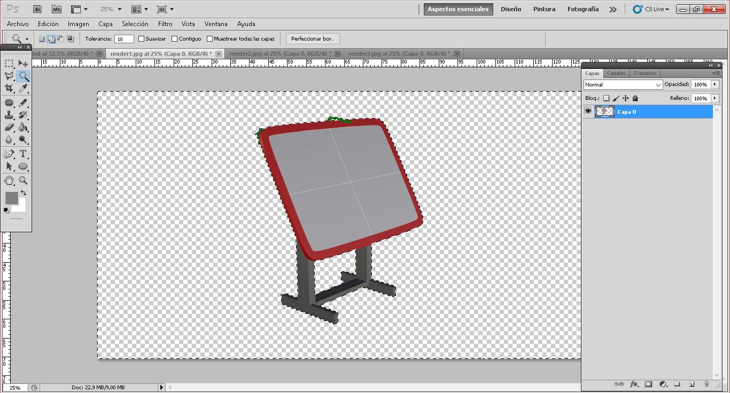Screen dimensions: 730x393
Task: Expand more workspaces with double chevron
Action: pos(613,9)
